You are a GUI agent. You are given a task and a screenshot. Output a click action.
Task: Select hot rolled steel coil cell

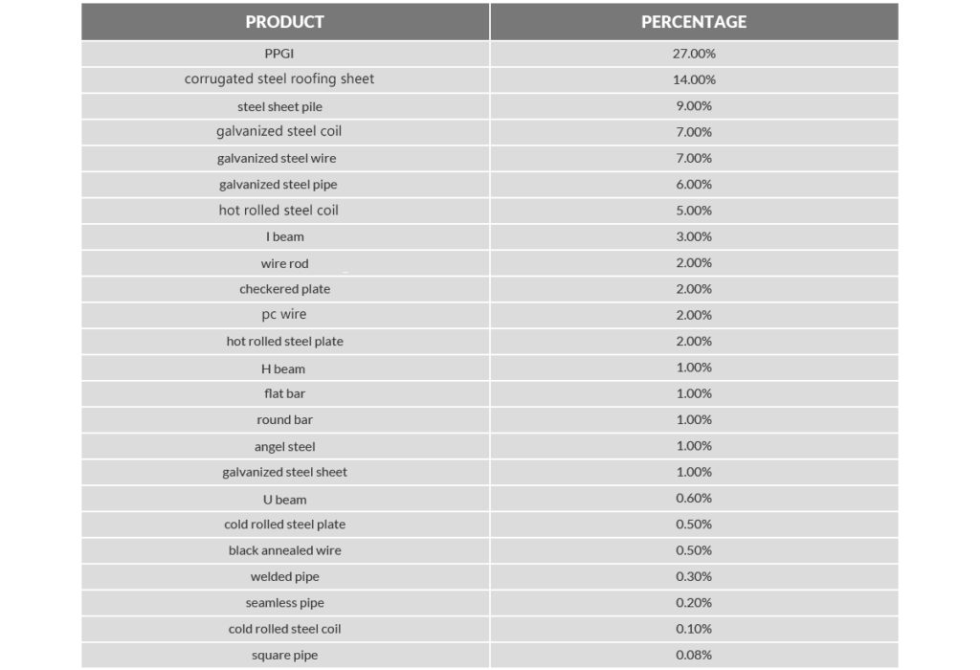tap(278, 210)
